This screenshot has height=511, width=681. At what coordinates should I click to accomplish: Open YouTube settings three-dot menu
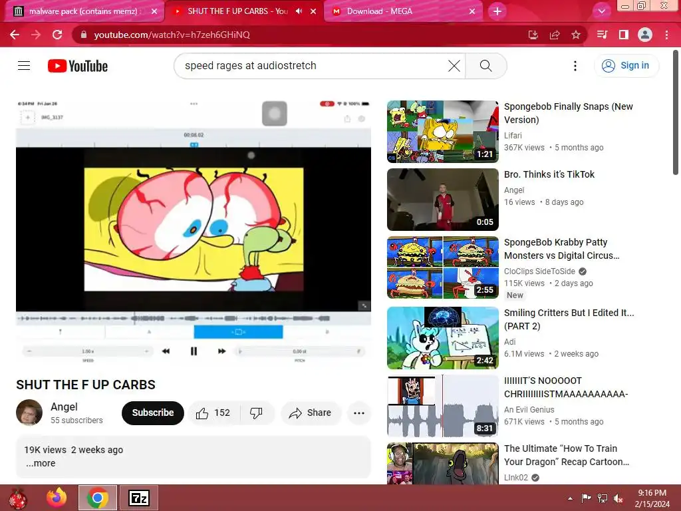click(x=575, y=66)
